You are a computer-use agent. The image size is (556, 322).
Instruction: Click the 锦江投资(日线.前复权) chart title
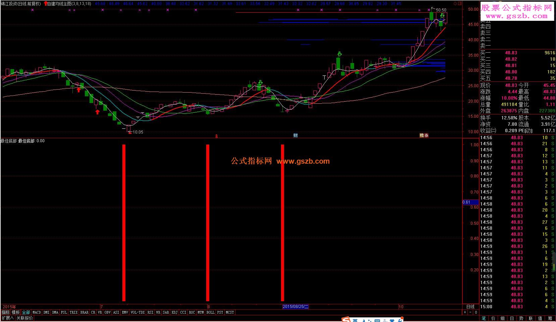[21, 4]
